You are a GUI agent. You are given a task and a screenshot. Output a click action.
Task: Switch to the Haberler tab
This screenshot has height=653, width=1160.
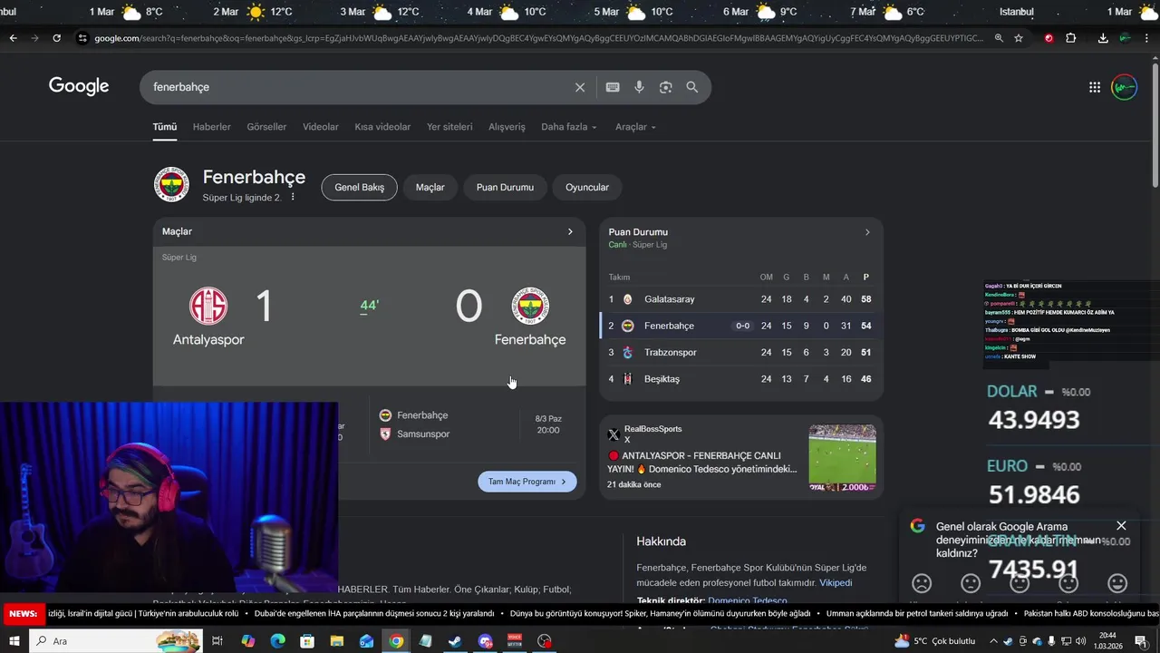(x=212, y=127)
